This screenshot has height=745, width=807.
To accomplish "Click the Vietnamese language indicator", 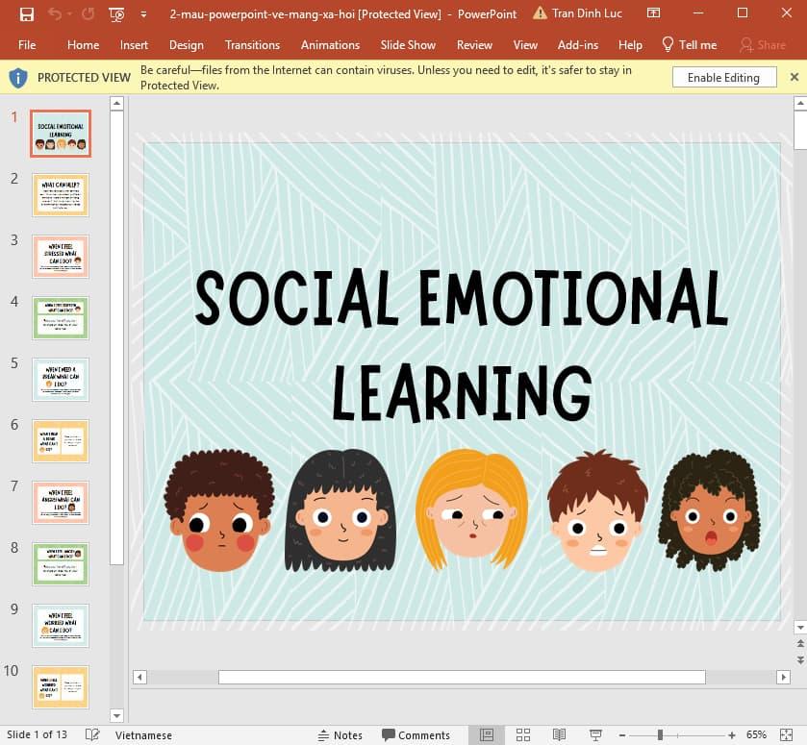I will pos(144,734).
